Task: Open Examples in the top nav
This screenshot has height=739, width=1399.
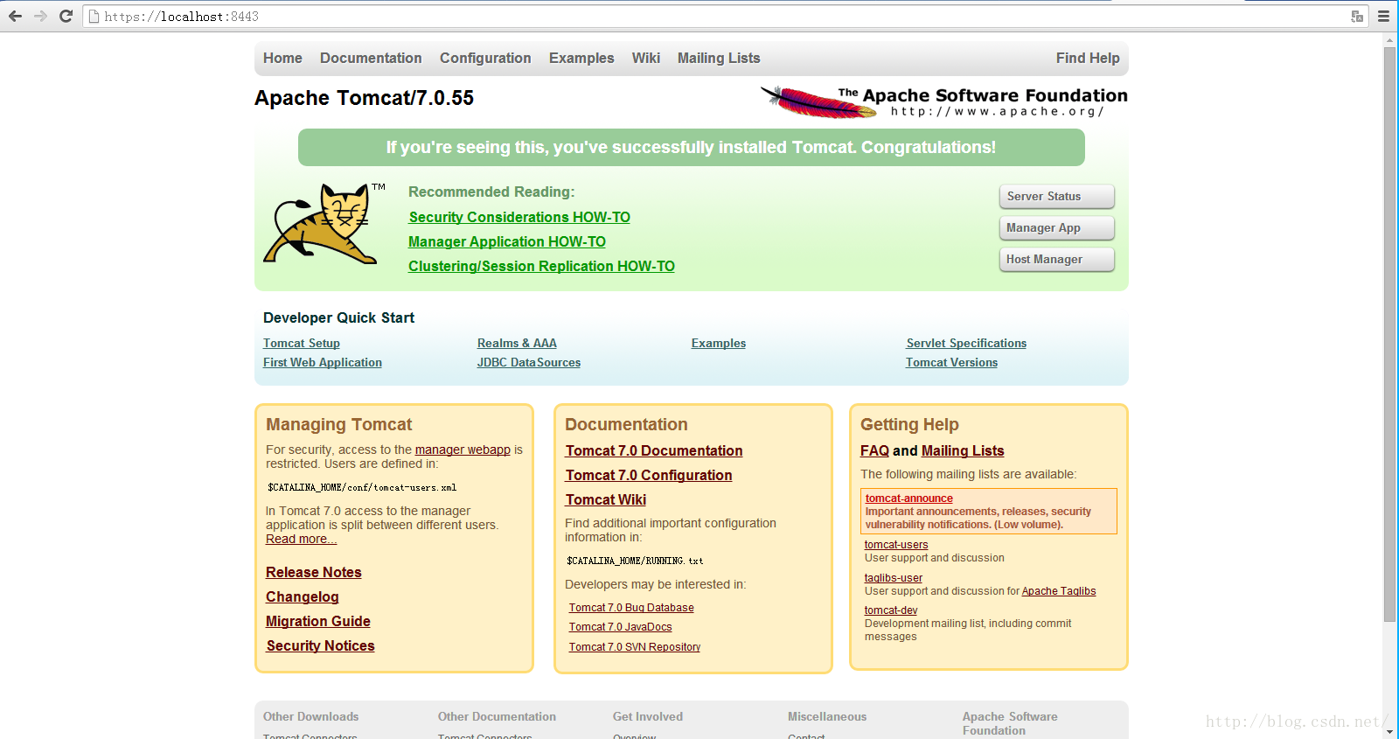Action: click(581, 58)
